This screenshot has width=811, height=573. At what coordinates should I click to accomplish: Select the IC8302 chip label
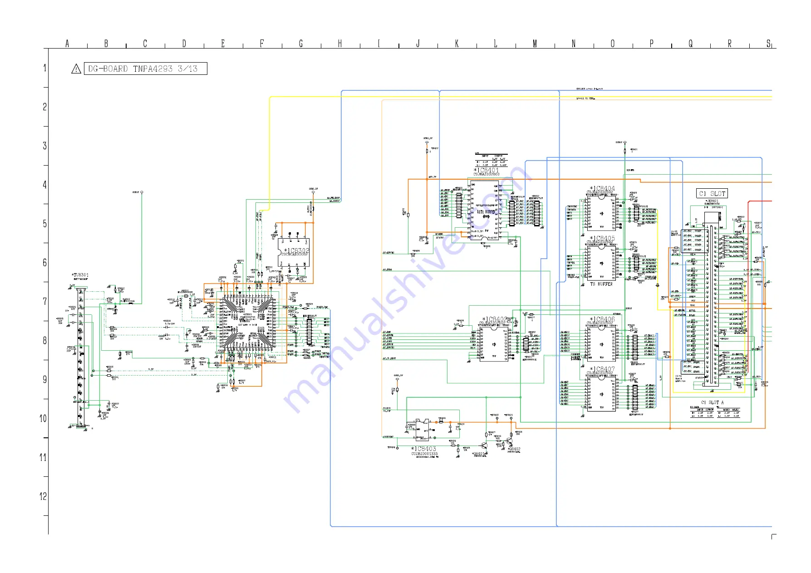click(x=296, y=250)
